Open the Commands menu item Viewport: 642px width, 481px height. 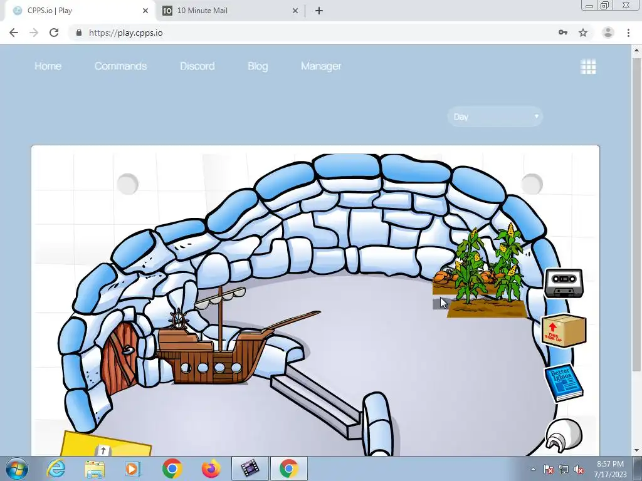pyautogui.click(x=120, y=66)
